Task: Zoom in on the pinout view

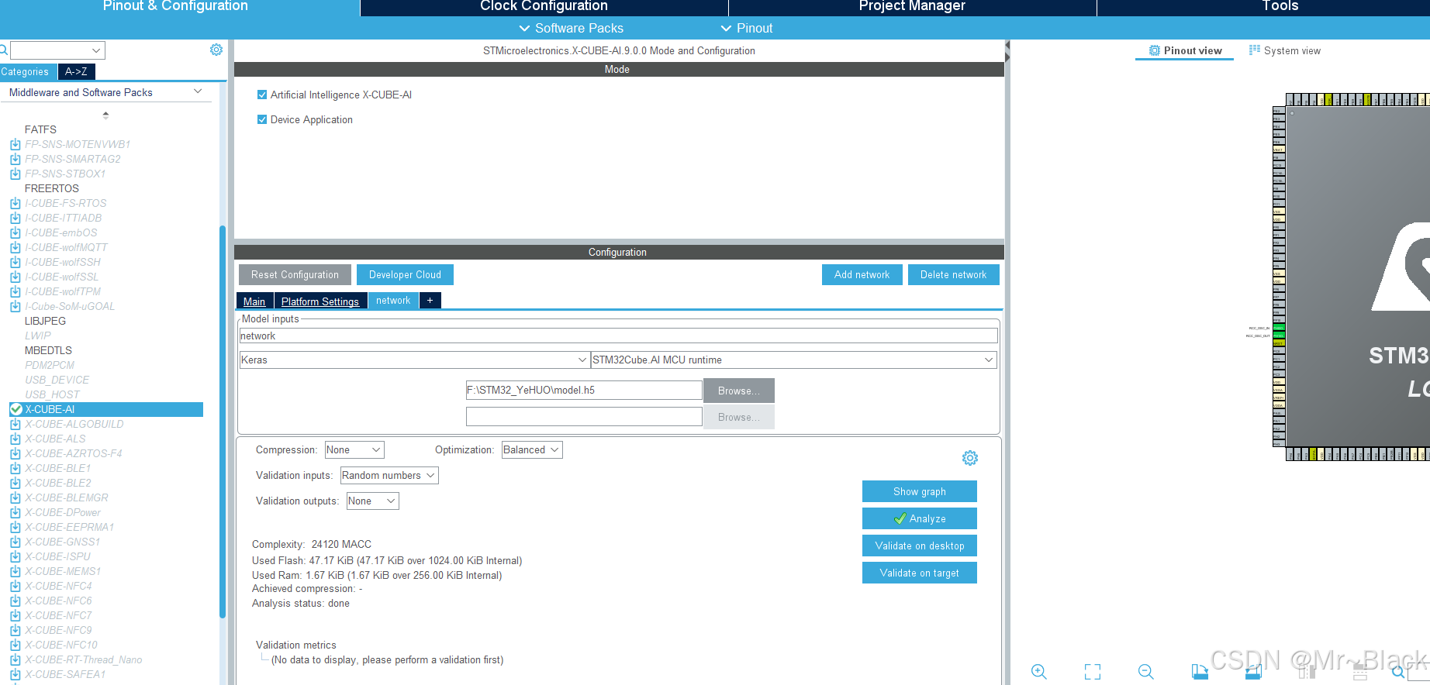Action: click(x=1039, y=672)
